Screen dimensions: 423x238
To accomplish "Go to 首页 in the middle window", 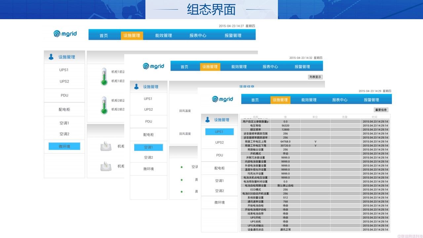I will (184, 66).
